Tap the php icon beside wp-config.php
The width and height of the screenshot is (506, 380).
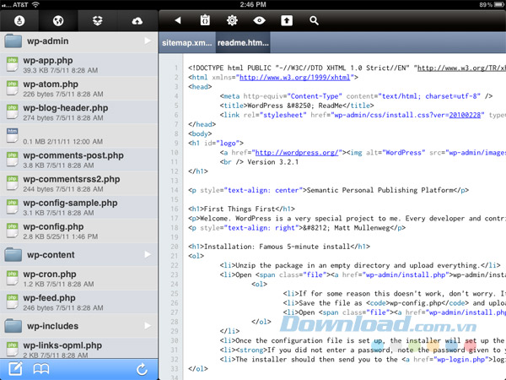click(13, 231)
